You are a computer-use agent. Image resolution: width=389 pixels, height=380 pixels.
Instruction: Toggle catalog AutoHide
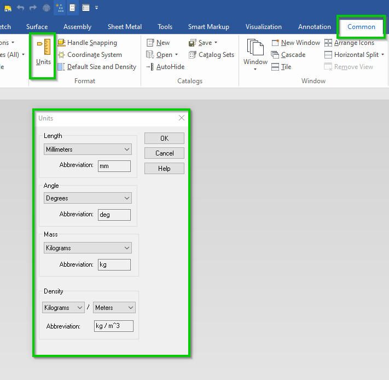pos(165,67)
